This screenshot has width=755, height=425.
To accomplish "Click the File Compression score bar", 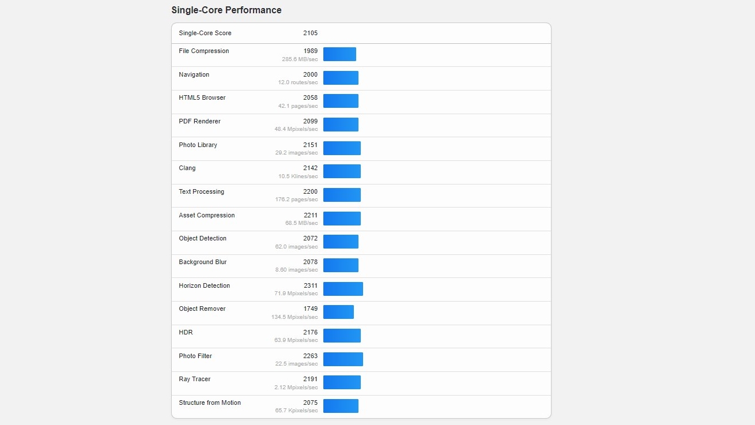I will pos(339,54).
